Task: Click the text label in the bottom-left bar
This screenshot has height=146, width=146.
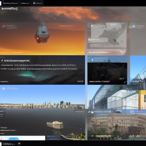Action: [9, 144]
